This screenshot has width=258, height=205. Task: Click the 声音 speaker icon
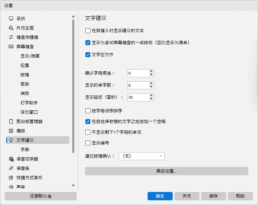click(x=11, y=187)
